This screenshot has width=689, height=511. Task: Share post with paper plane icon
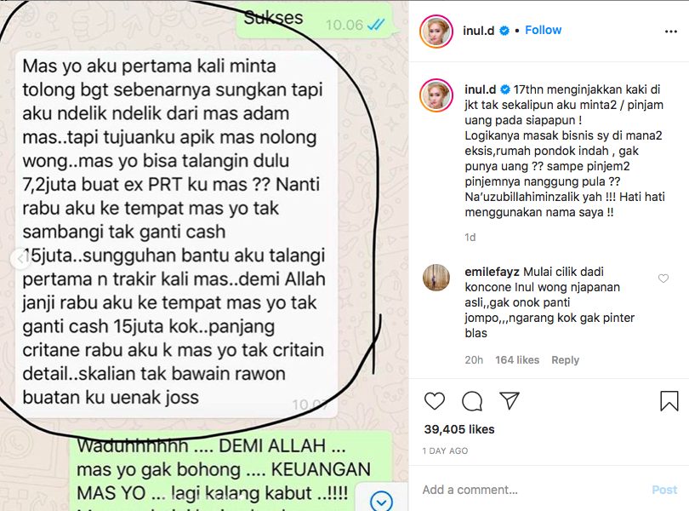[x=510, y=400]
